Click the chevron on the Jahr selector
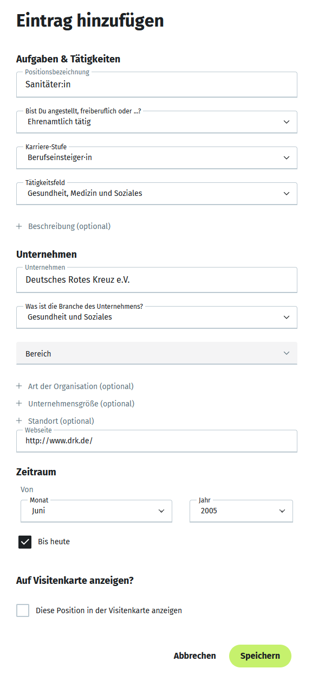The image size is (312, 681). 282,511
